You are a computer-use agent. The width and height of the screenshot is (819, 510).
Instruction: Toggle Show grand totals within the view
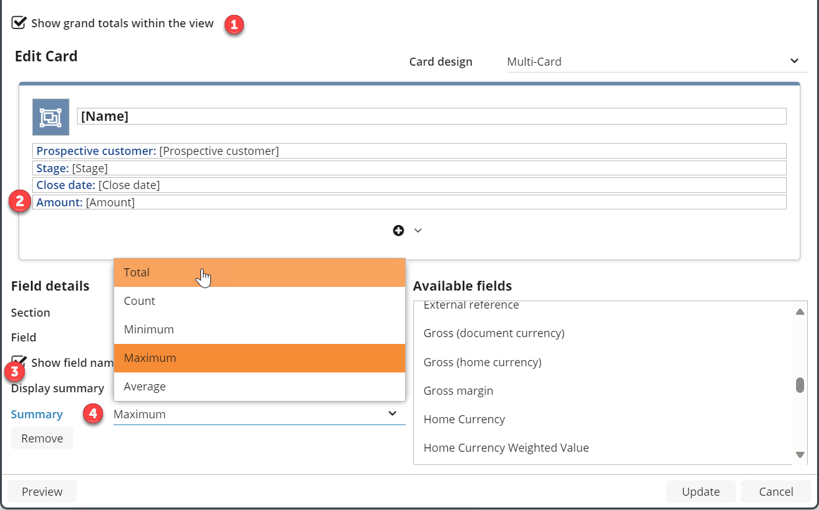click(20, 24)
